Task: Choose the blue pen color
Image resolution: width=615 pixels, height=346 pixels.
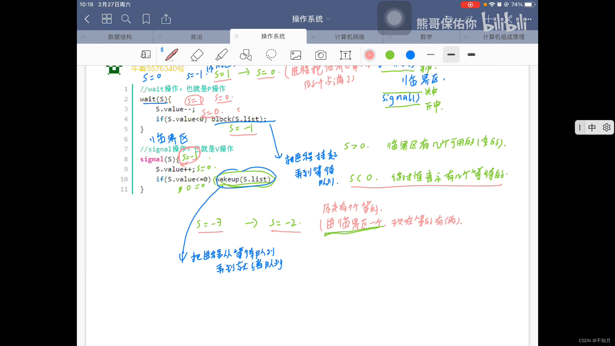Action: [x=410, y=55]
